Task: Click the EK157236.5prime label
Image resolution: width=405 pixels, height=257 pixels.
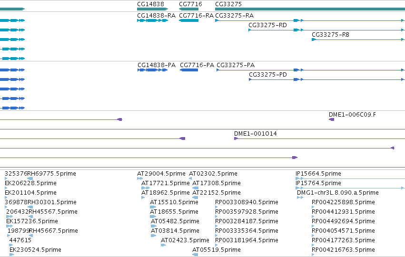Action: (32, 221)
